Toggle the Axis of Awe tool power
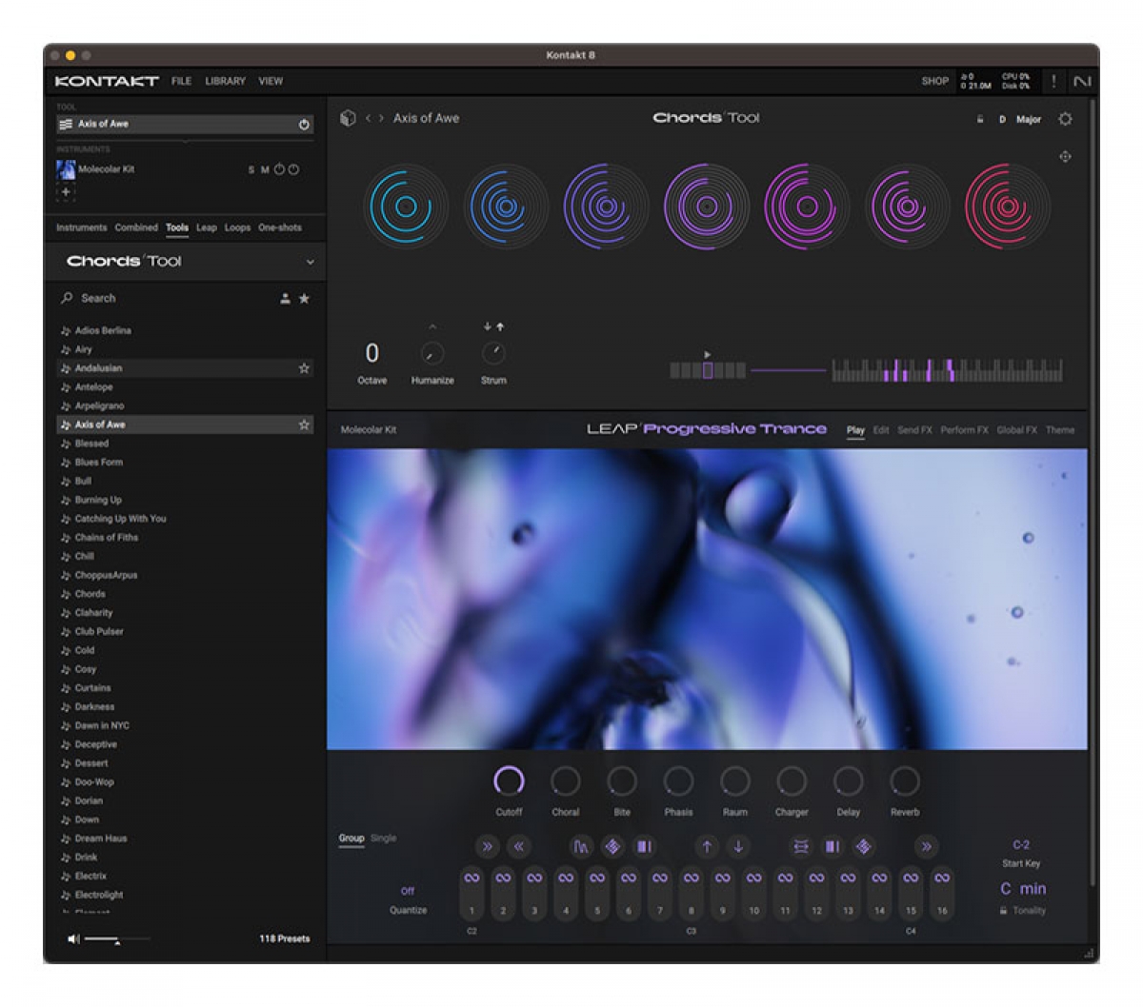Image resolution: width=1143 pixels, height=1007 pixels. (304, 125)
